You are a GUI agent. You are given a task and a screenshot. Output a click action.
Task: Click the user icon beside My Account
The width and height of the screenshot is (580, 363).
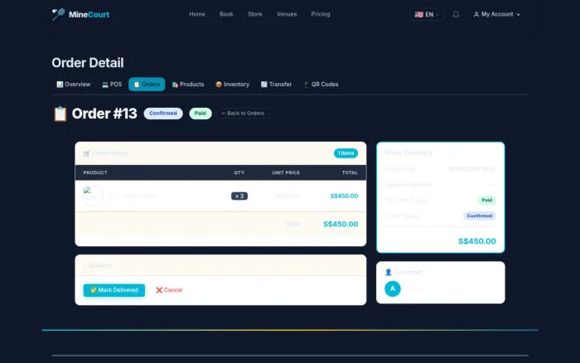pyautogui.click(x=476, y=14)
